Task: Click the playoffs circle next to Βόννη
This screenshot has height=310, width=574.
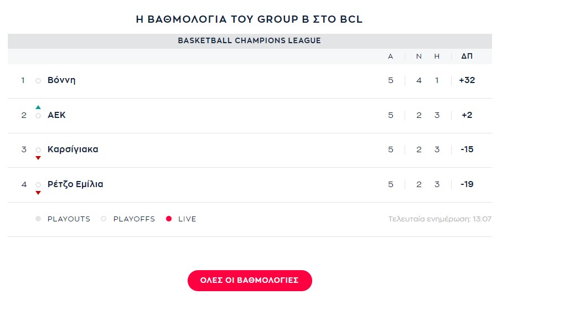Action: (x=38, y=81)
